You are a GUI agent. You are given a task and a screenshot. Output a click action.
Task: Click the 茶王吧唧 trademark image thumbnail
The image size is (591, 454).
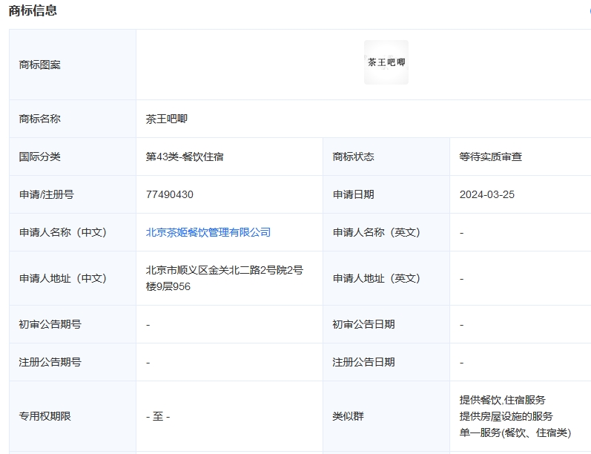(386, 63)
